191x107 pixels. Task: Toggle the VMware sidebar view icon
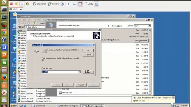69,4
